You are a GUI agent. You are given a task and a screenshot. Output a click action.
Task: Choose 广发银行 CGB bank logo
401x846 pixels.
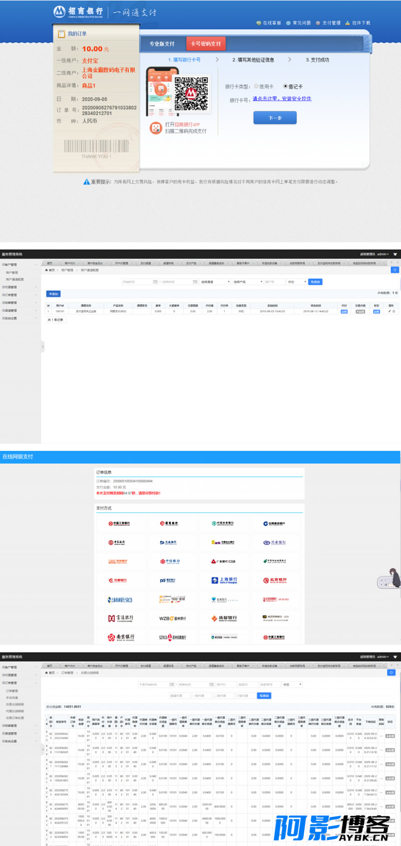pos(223,561)
